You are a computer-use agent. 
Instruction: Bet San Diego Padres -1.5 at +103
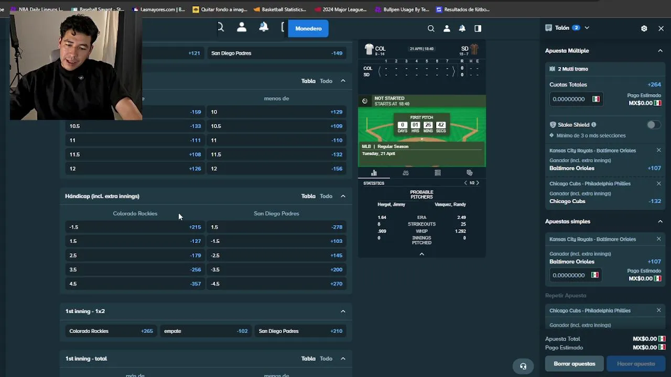277,241
